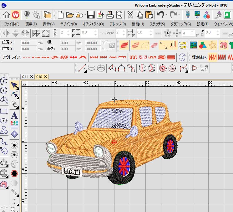Switch to the 011 design tab

click(25, 77)
